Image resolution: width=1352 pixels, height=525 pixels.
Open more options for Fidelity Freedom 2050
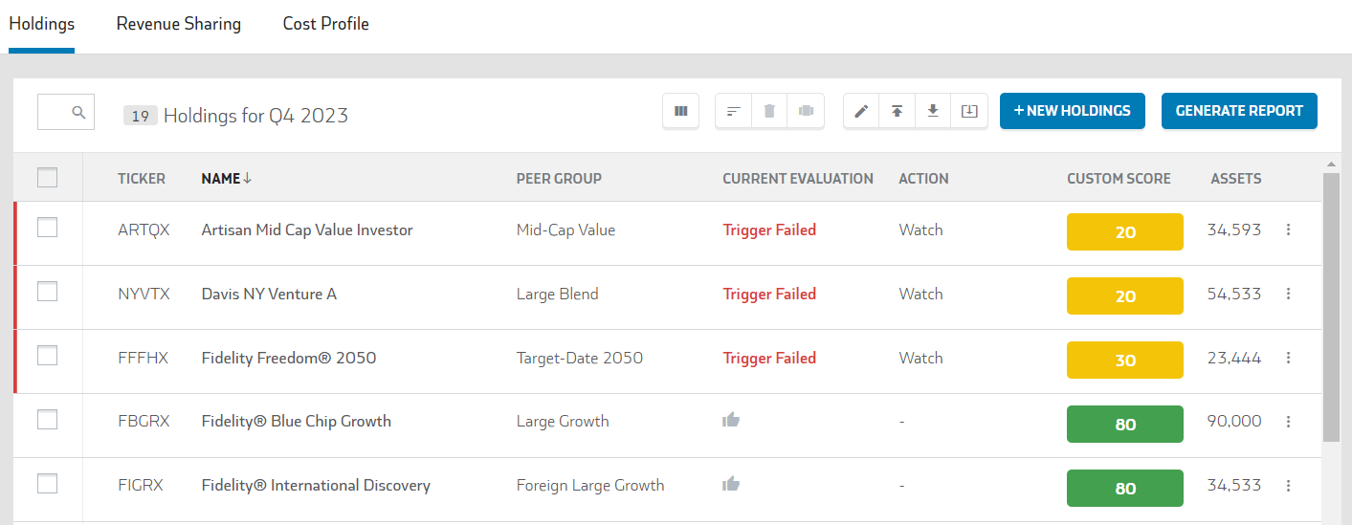coord(1289,358)
